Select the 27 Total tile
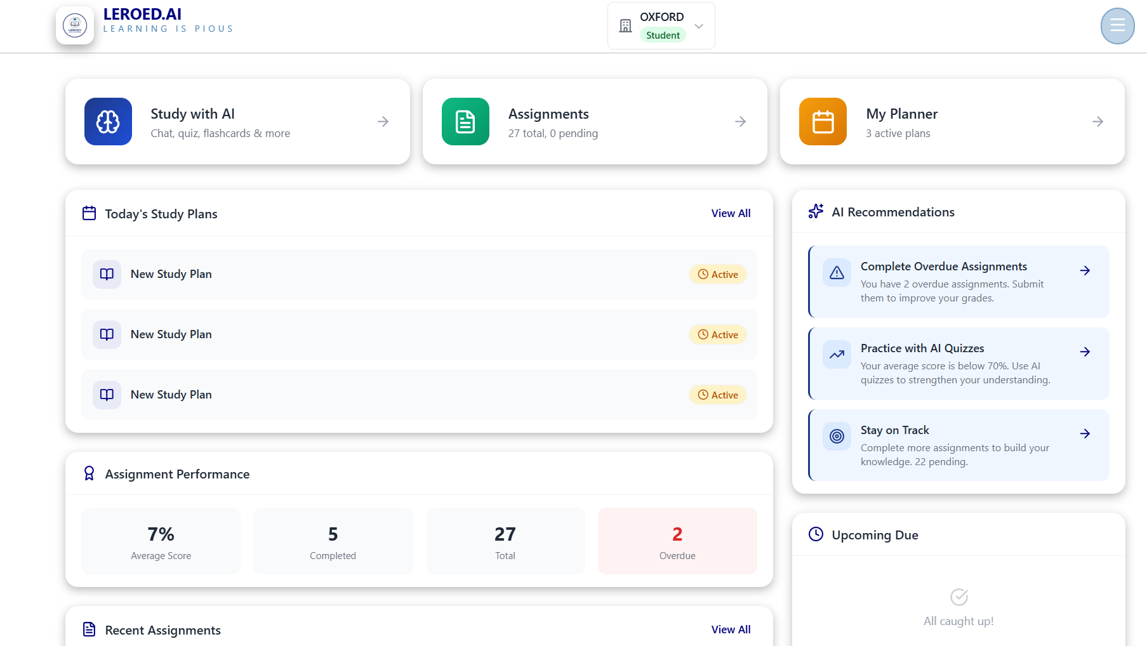Screen dimensions: 1147x646 (505, 541)
